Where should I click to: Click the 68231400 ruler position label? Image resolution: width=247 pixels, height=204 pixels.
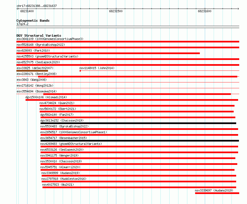(27, 11)
